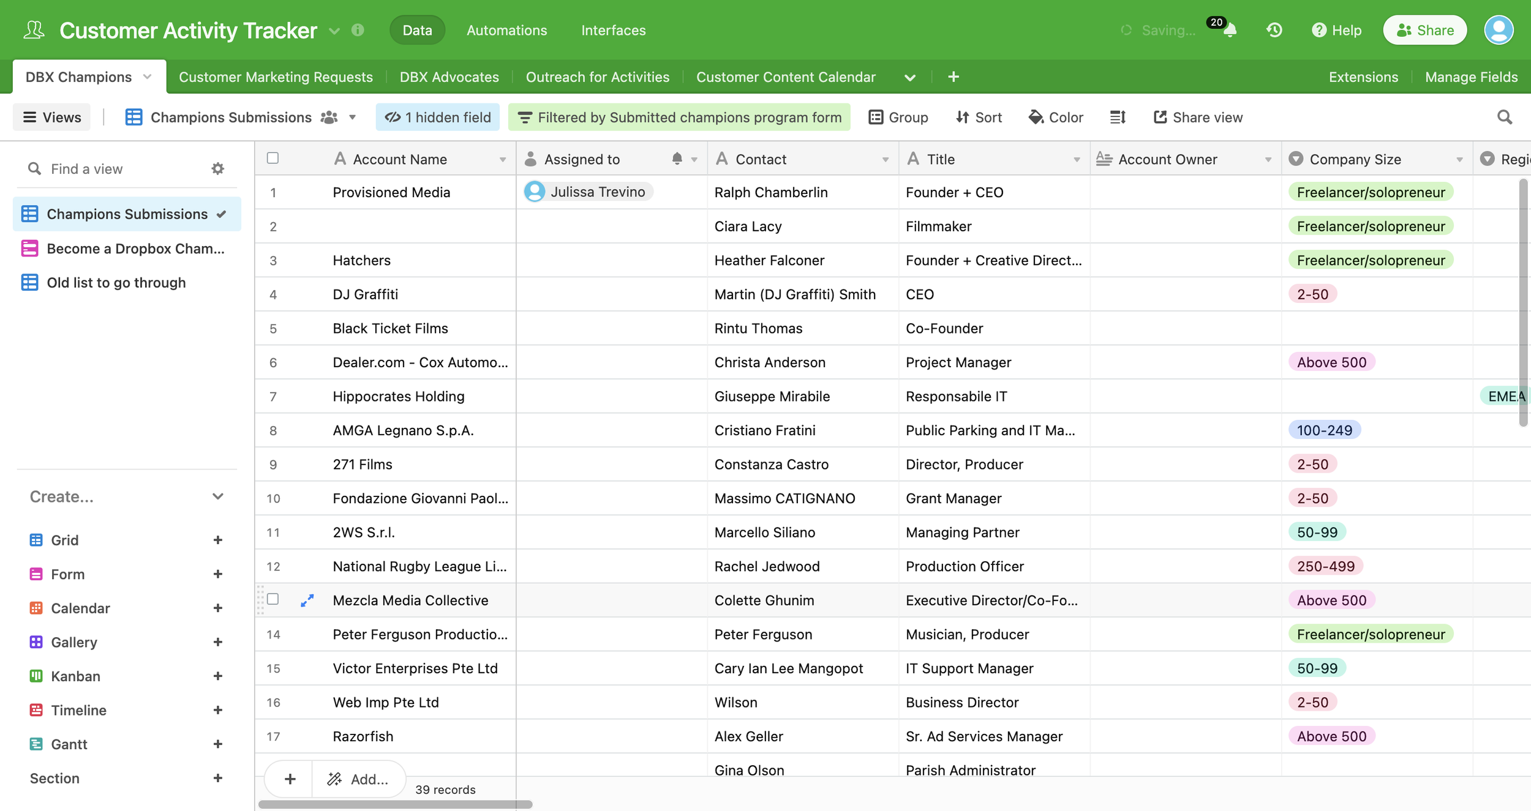Viewport: 1531px width, 811px height.
Task: Switch to Automations tab
Action: coord(506,30)
